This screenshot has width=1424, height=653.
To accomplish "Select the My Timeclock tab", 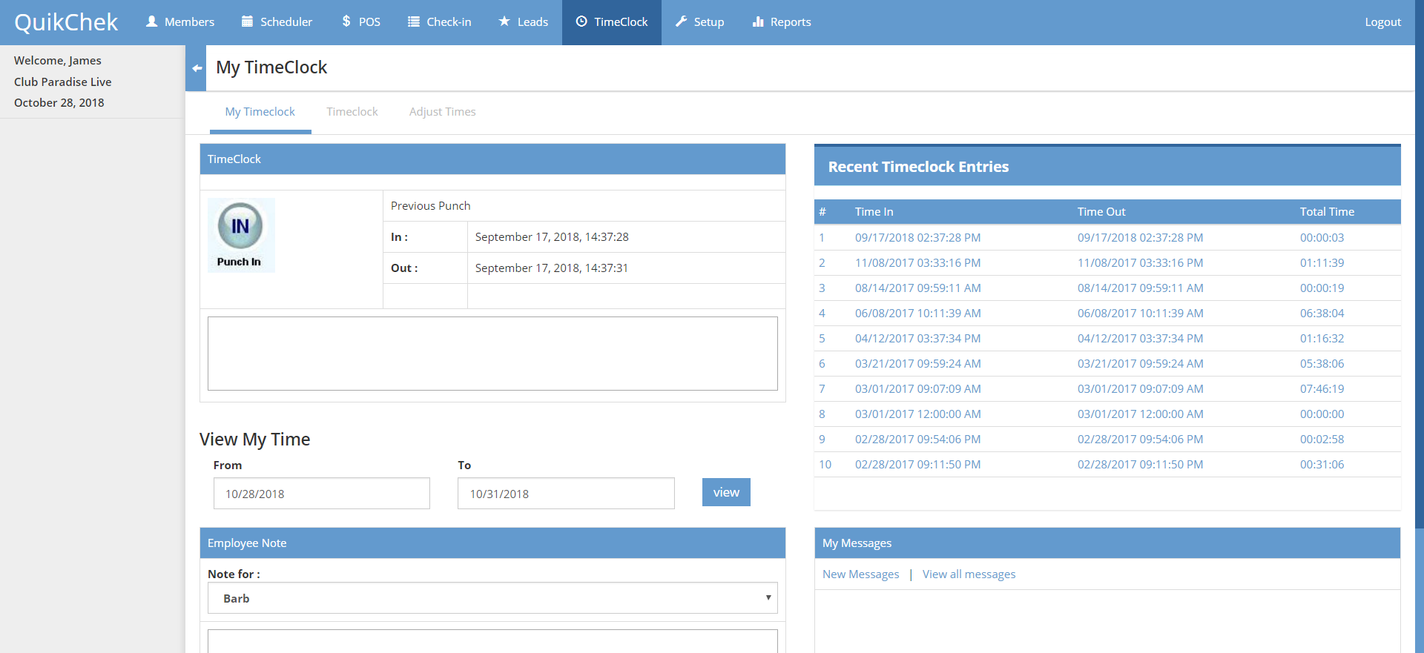I will (x=260, y=112).
